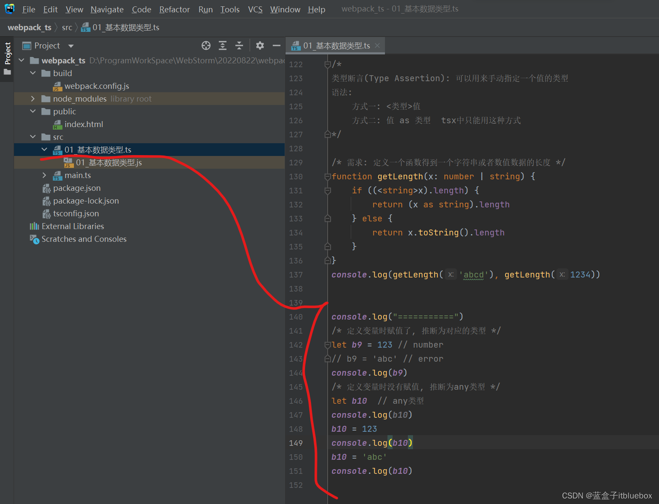This screenshot has height=504, width=659.
Task: Click the getLength function name on line 130
Action: click(x=400, y=176)
